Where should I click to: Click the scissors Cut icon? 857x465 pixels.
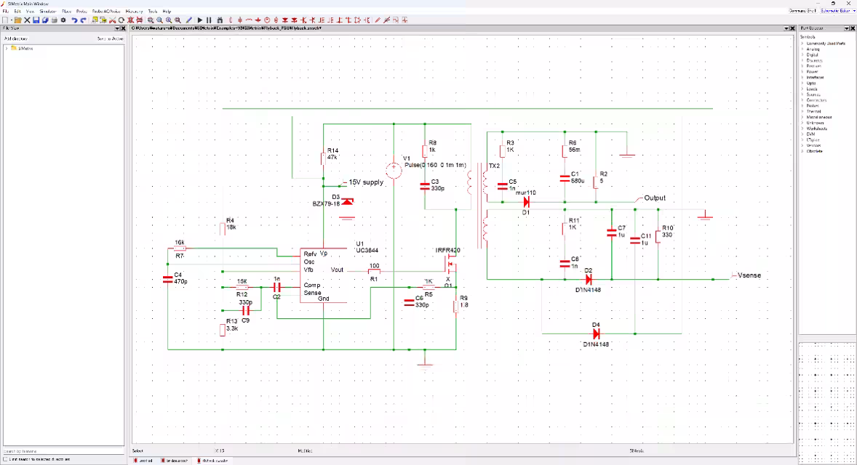(113, 20)
